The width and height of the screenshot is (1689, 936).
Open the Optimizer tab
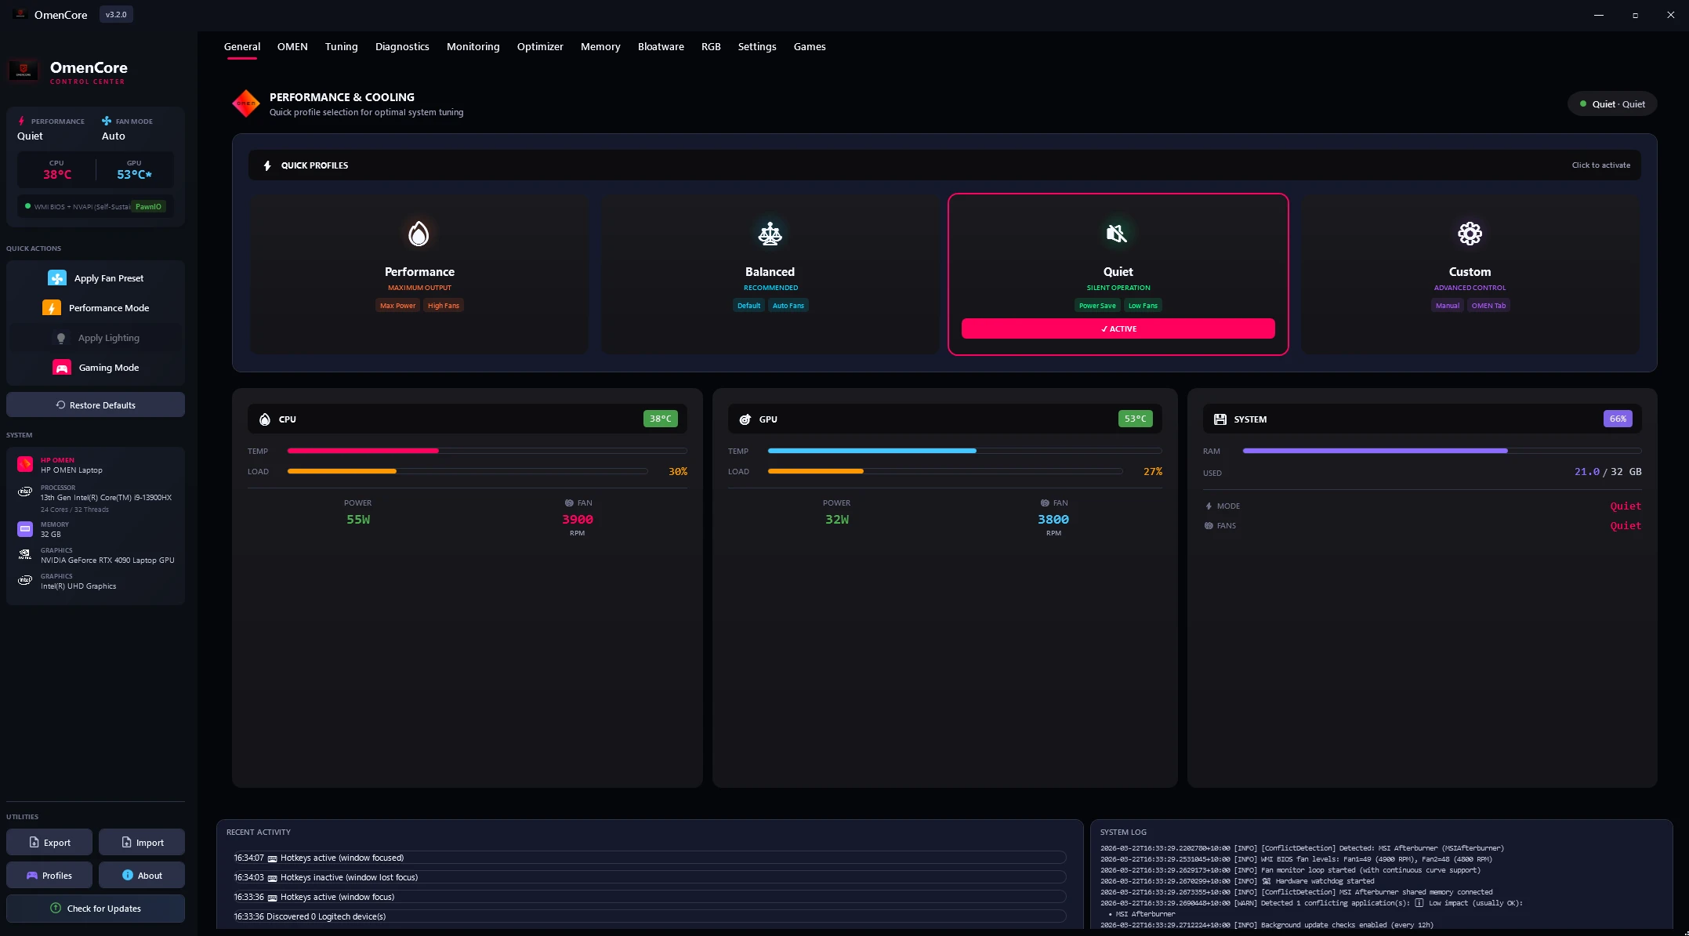540,47
